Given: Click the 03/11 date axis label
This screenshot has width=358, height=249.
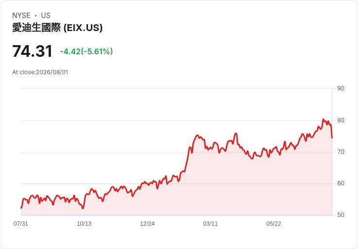Looking at the screenshot, I should (x=210, y=224).
